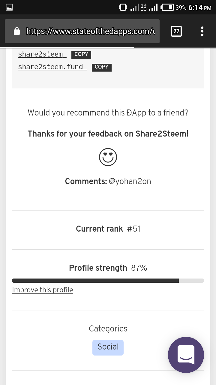Tap the picture notification icon in the status bar
The height and width of the screenshot is (385, 216).
[9, 8]
